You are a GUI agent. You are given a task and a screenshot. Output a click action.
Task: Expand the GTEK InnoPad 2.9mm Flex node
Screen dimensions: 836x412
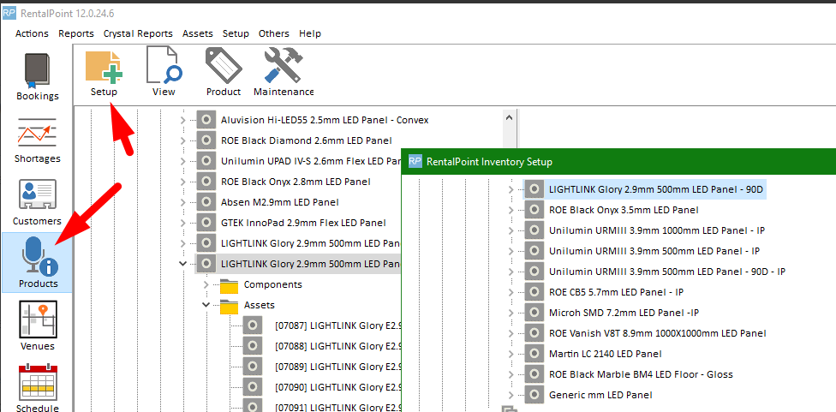pos(183,223)
